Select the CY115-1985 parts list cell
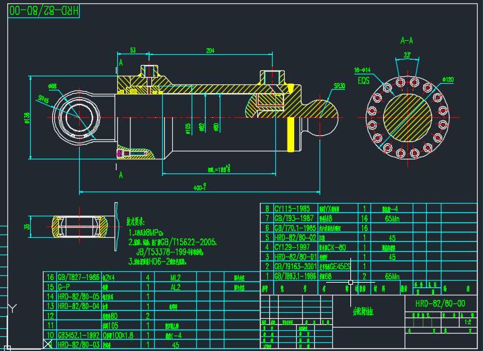Screen dimensions: 483x351 tap(292, 209)
